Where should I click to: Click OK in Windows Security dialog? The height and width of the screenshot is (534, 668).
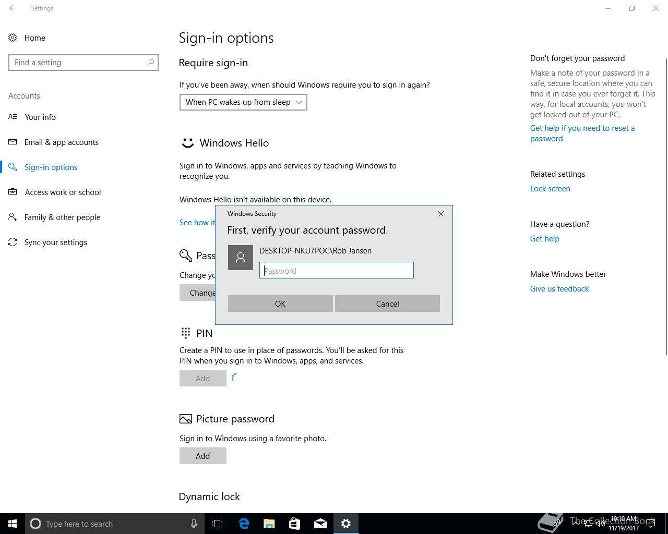[280, 304]
